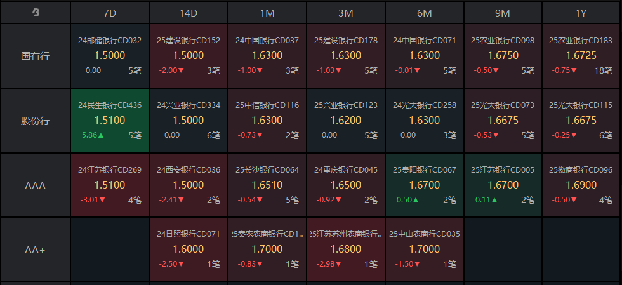Image resolution: width=622 pixels, height=285 pixels.
Task: Click the 国有行 row label
Action: (36, 56)
